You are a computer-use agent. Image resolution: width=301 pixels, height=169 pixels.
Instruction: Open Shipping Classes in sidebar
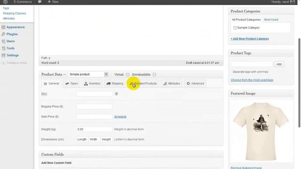tap(15, 13)
